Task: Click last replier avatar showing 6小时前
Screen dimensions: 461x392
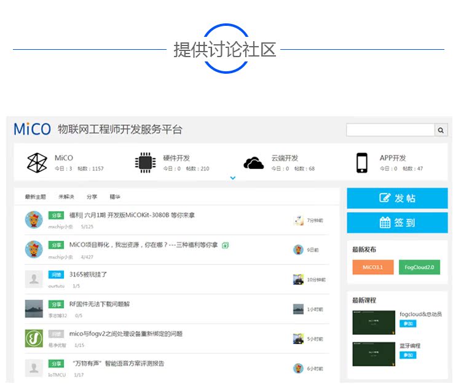Action: coord(298,369)
